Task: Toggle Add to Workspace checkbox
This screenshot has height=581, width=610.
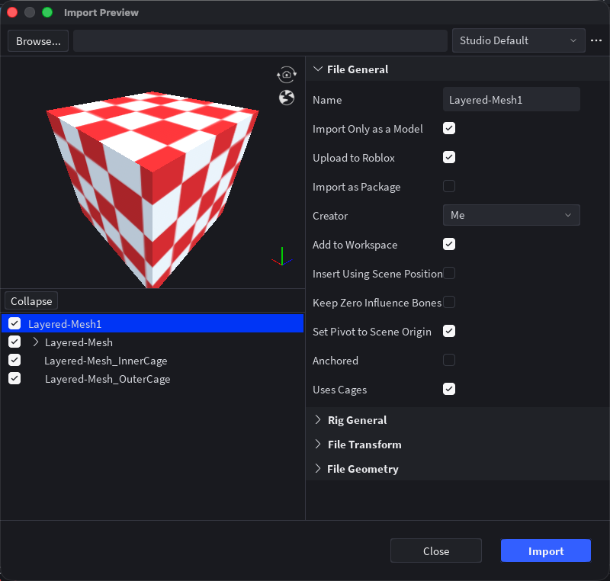Action: (x=449, y=244)
